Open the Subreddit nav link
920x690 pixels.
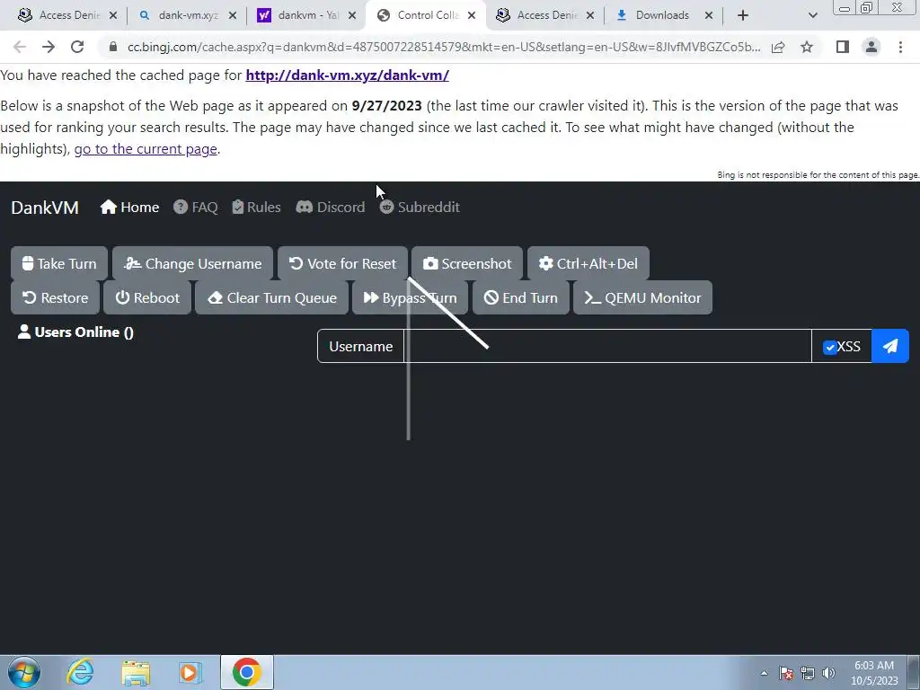pyautogui.click(x=420, y=208)
